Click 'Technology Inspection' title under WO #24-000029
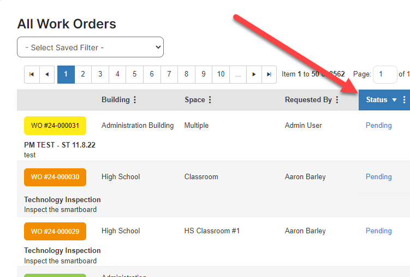The image size is (410, 277). [x=62, y=251]
